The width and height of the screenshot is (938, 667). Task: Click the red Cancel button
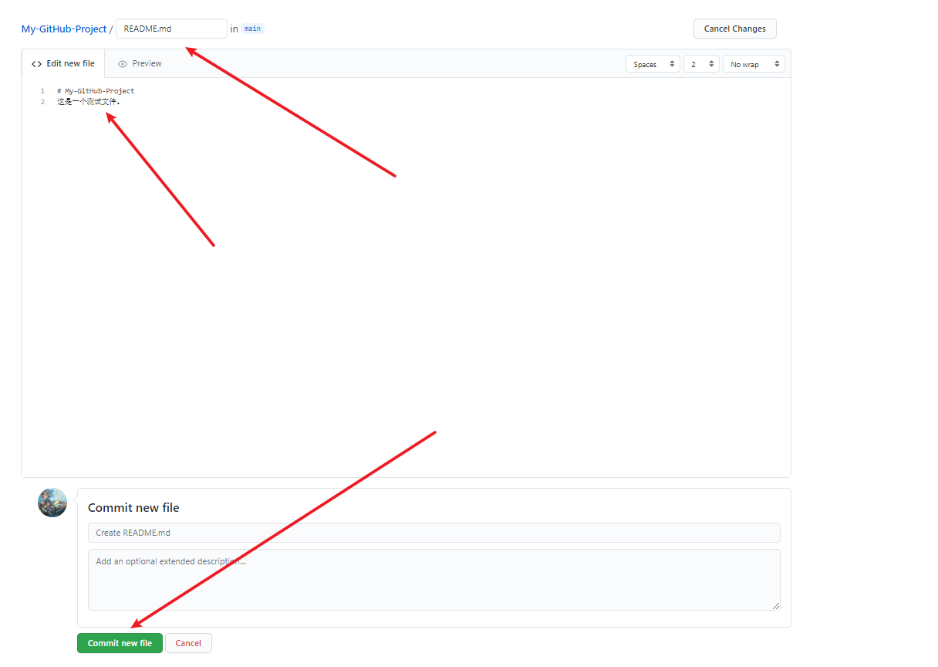[x=188, y=643]
